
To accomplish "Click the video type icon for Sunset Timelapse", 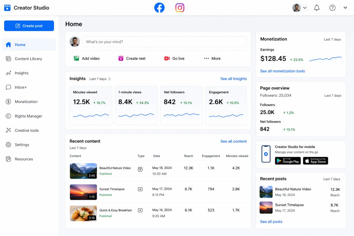I will coord(140,189).
